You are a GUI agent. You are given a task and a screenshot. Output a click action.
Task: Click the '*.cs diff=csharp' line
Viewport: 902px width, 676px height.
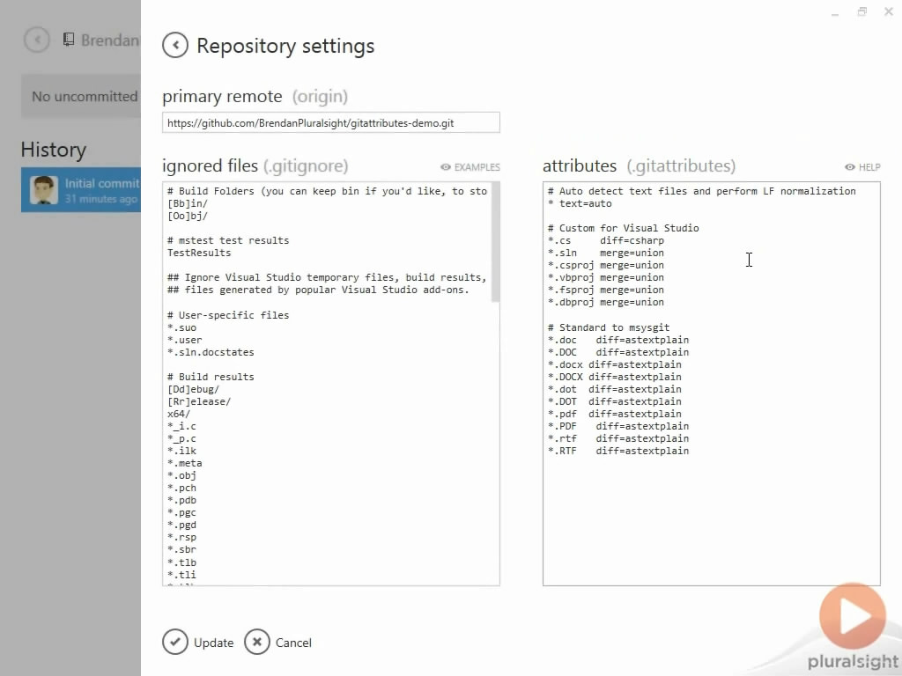(606, 240)
